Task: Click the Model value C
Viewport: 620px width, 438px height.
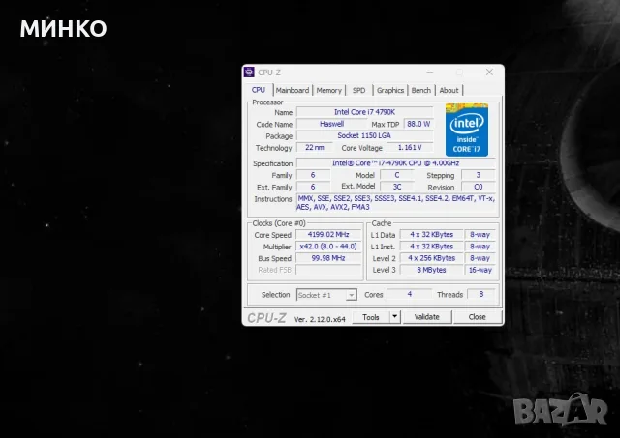Action: [x=397, y=175]
